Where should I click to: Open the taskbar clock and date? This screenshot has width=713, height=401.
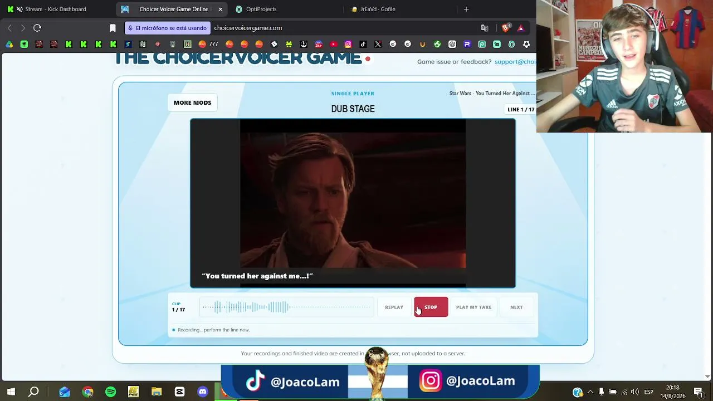[672, 392]
